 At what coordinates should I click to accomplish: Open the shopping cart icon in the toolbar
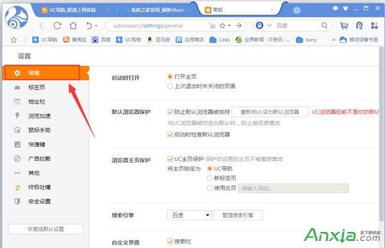(x=344, y=26)
